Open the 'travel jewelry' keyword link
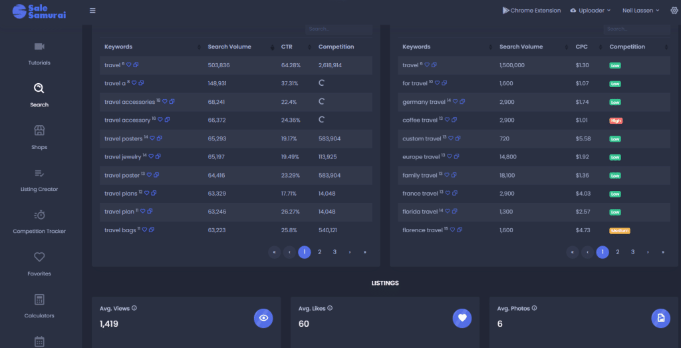 (123, 157)
